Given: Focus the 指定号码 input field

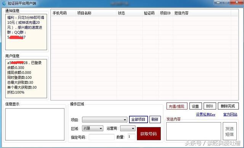Looking at the screenshot, I should point(102,137).
